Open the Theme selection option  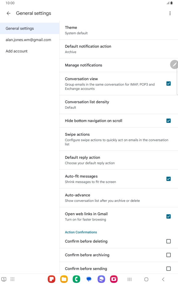point(119,30)
